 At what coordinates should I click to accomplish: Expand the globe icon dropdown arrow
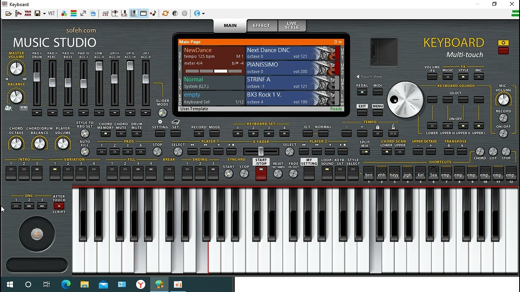(203, 13)
